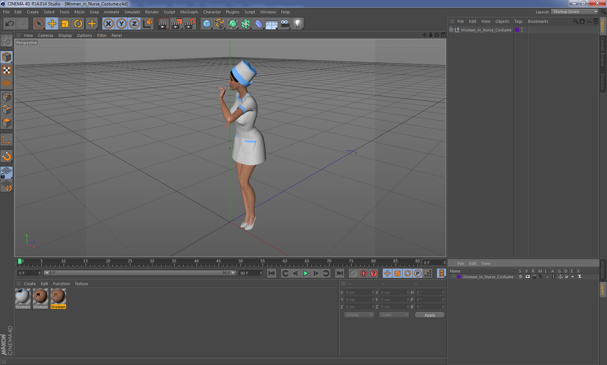Toggle layer lock icon for Woman_in_Nurse_Costume

(547, 277)
